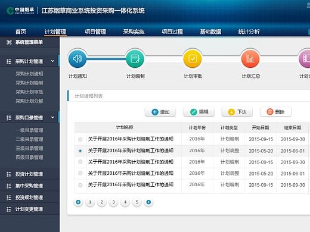
Task: Click list icon beside 计划变更管理
Action: pos(9,209)
